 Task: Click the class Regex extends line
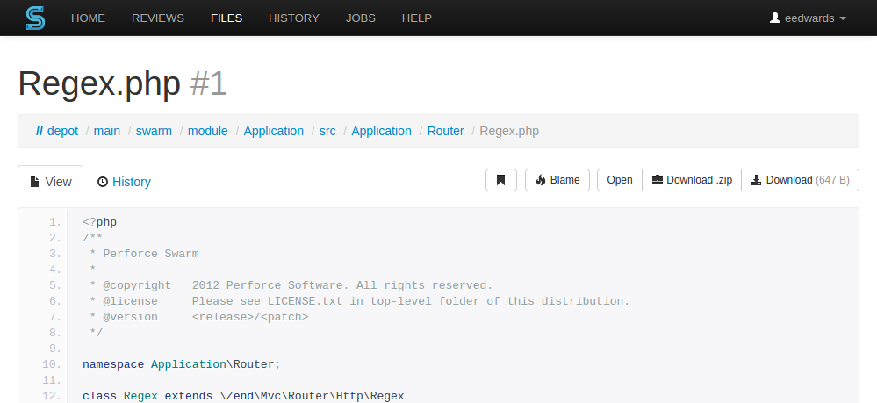(x=243, y=396)
